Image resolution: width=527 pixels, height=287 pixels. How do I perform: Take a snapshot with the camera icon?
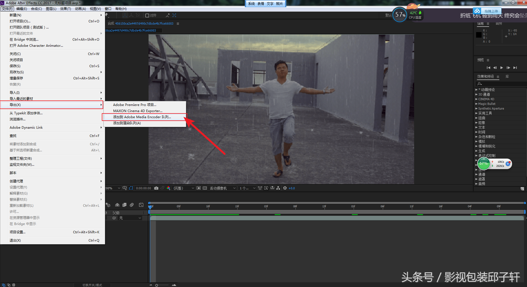point(156,188)
